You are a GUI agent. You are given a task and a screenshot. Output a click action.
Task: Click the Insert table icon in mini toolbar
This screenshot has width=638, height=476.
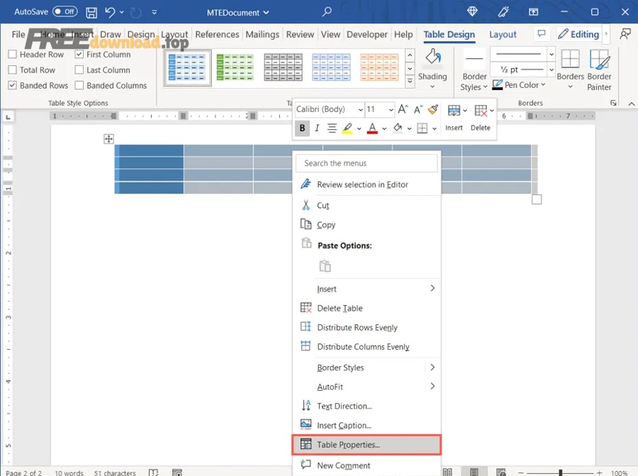pos(454,111)
